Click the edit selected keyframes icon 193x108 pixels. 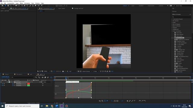127,101
